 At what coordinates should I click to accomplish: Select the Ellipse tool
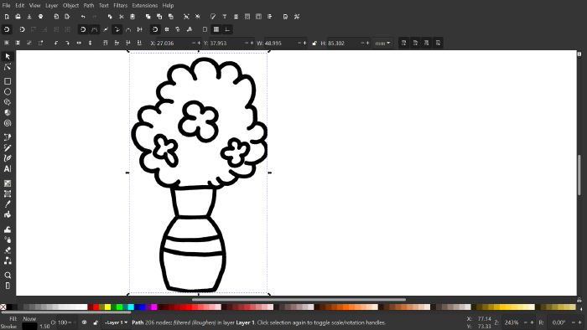click(x=8, y=91)
